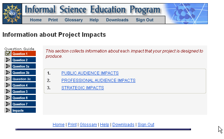Click the arrow icon beside Question 3a
The width and height of the screenshot is (224, 139).
coord(8,66)
